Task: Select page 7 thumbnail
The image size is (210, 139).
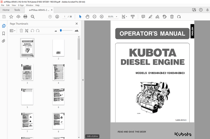Action: (x=27, y=121)
